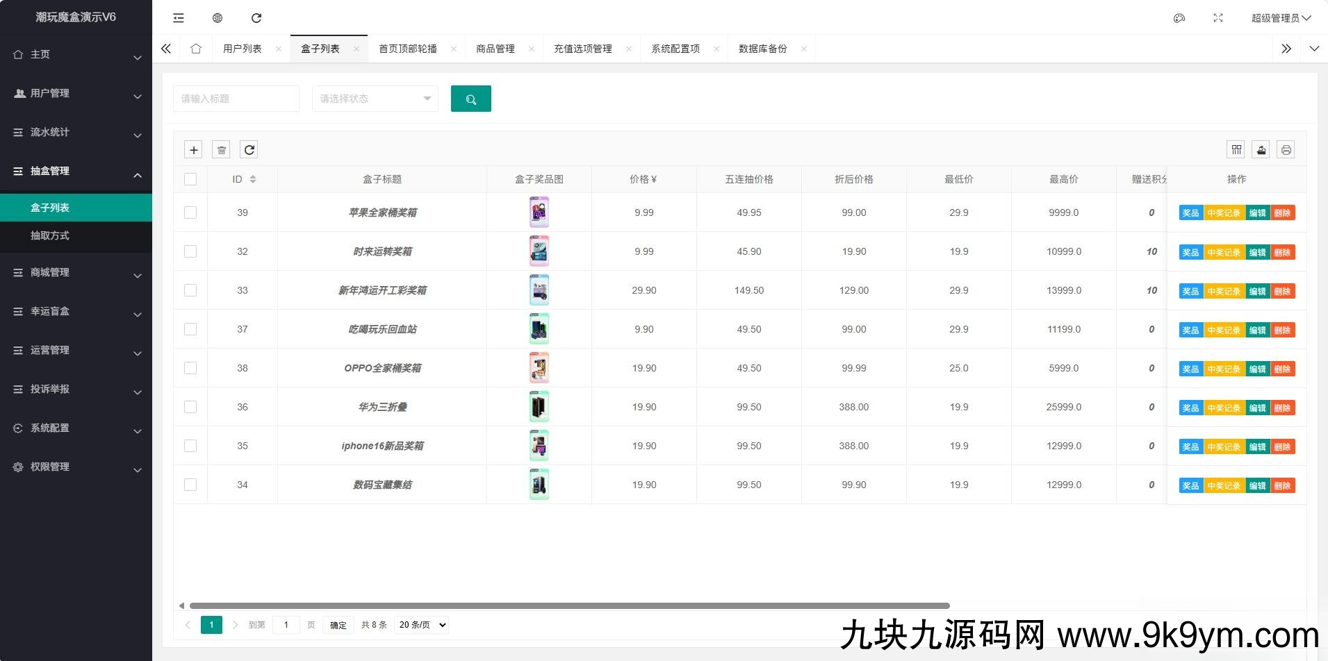The image size is (1328, 661).
Task: Open the theme palette icon
Action: point(1179,18)
